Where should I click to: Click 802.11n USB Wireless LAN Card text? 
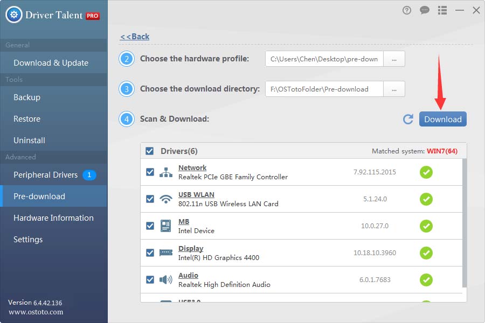point(228,204)
